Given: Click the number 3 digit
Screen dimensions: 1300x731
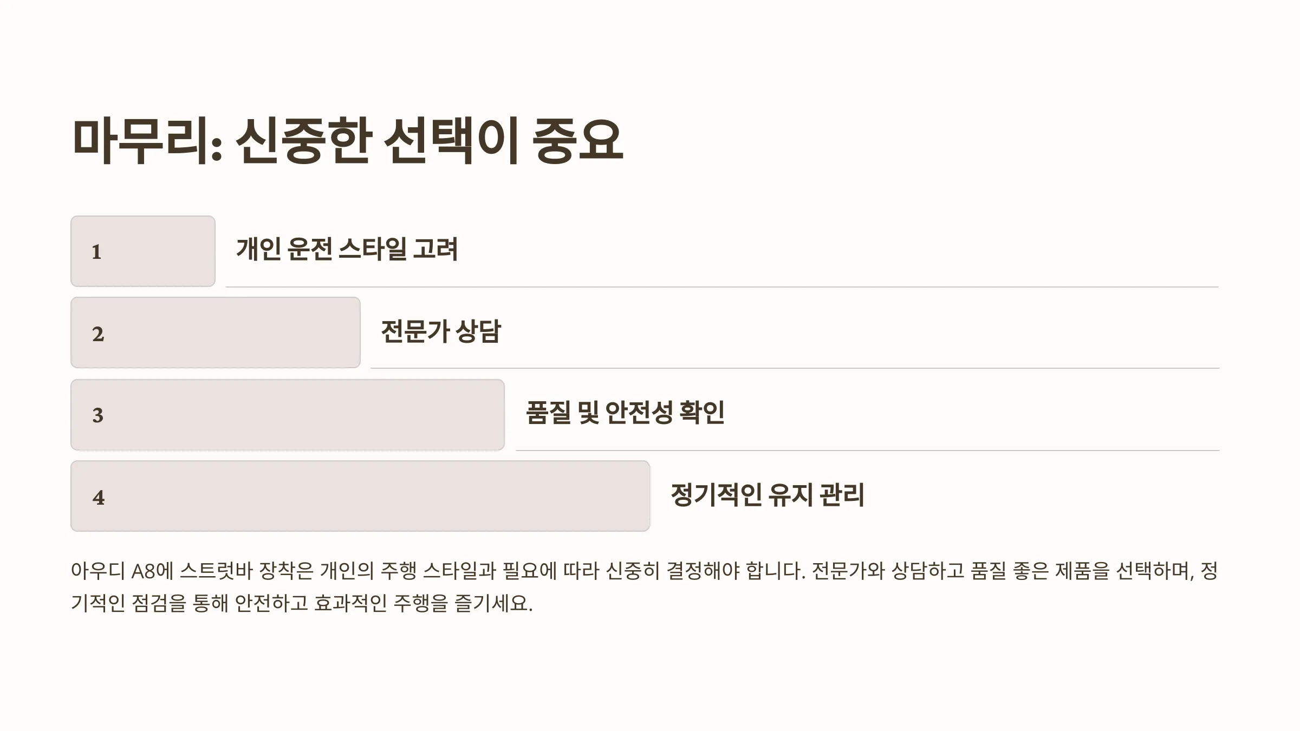Looking at the screenshot, I should [x=98, y=415].
